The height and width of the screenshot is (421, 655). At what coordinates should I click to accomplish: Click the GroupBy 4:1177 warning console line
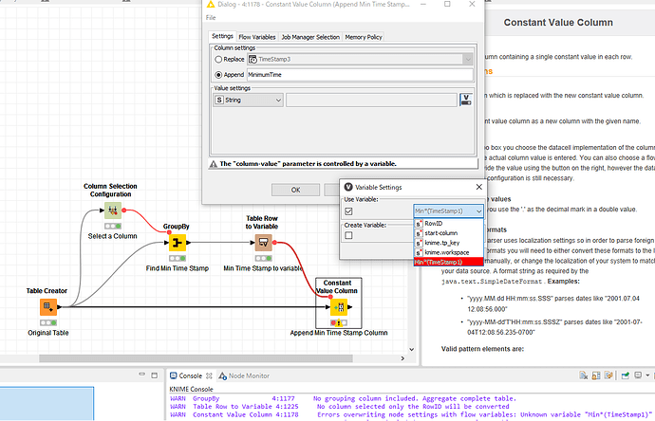343,398
